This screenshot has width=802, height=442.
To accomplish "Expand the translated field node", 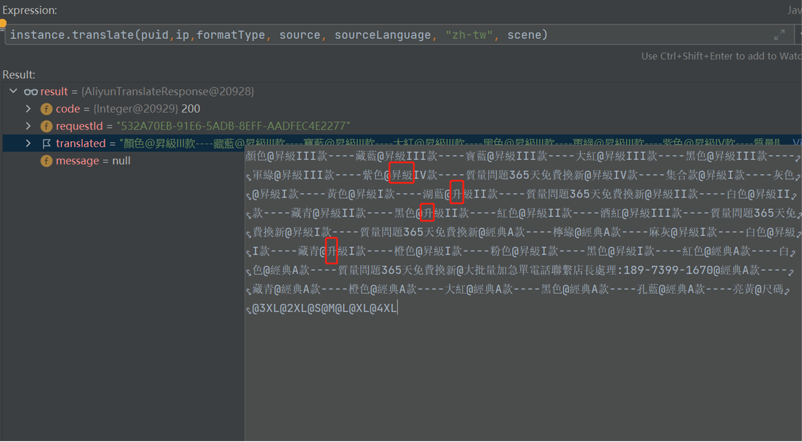I will [x=28, y=143].
